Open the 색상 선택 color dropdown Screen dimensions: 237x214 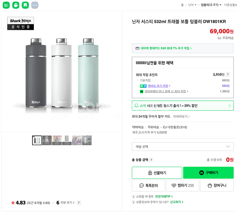(183, 147)
